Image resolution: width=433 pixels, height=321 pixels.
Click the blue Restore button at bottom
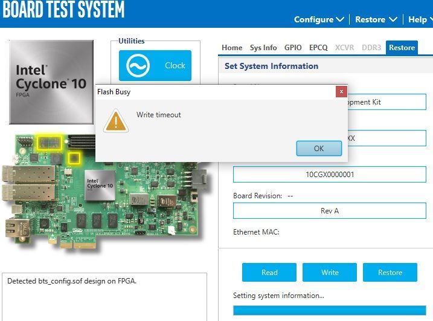coord(390,273)
